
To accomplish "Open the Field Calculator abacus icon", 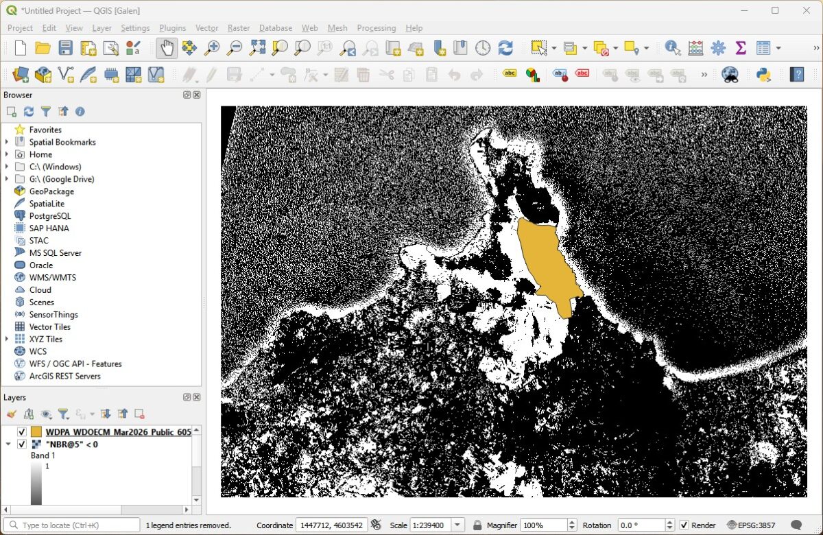I will (x=695, y=48).
